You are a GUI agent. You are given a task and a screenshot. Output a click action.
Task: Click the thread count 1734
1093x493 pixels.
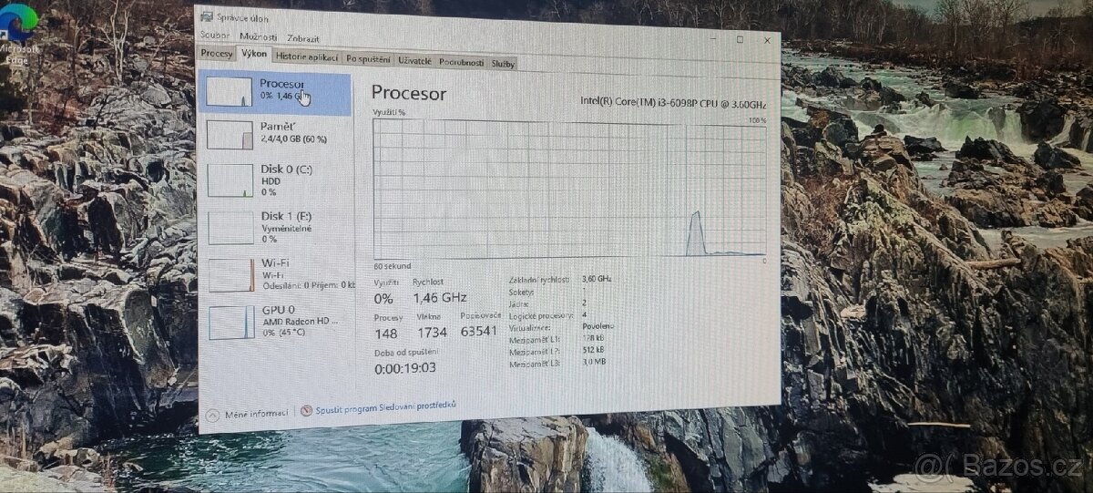432,333
